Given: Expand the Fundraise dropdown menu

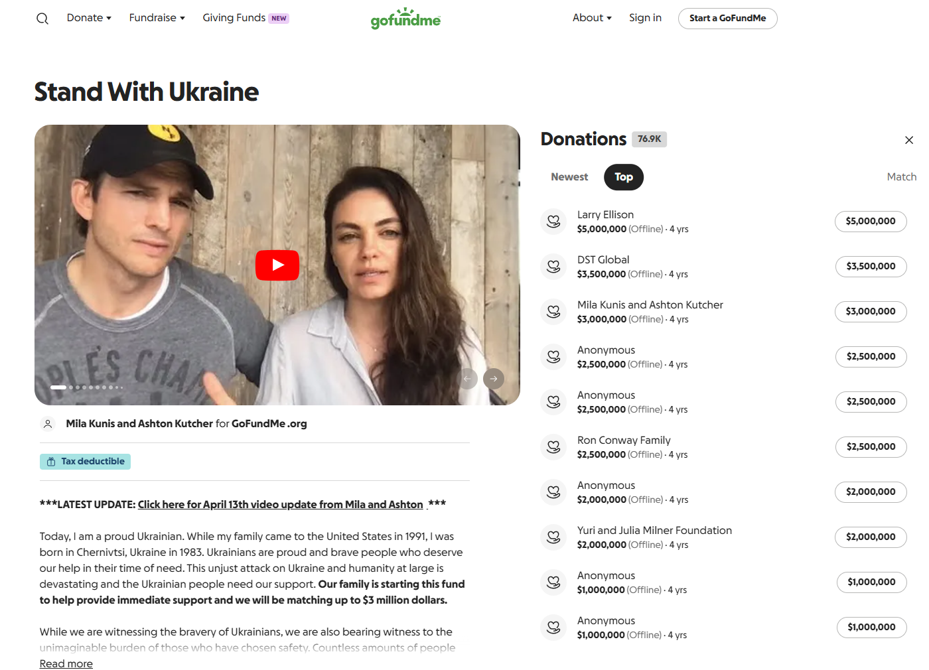Looking at the screenshot, I should [157, 18].
